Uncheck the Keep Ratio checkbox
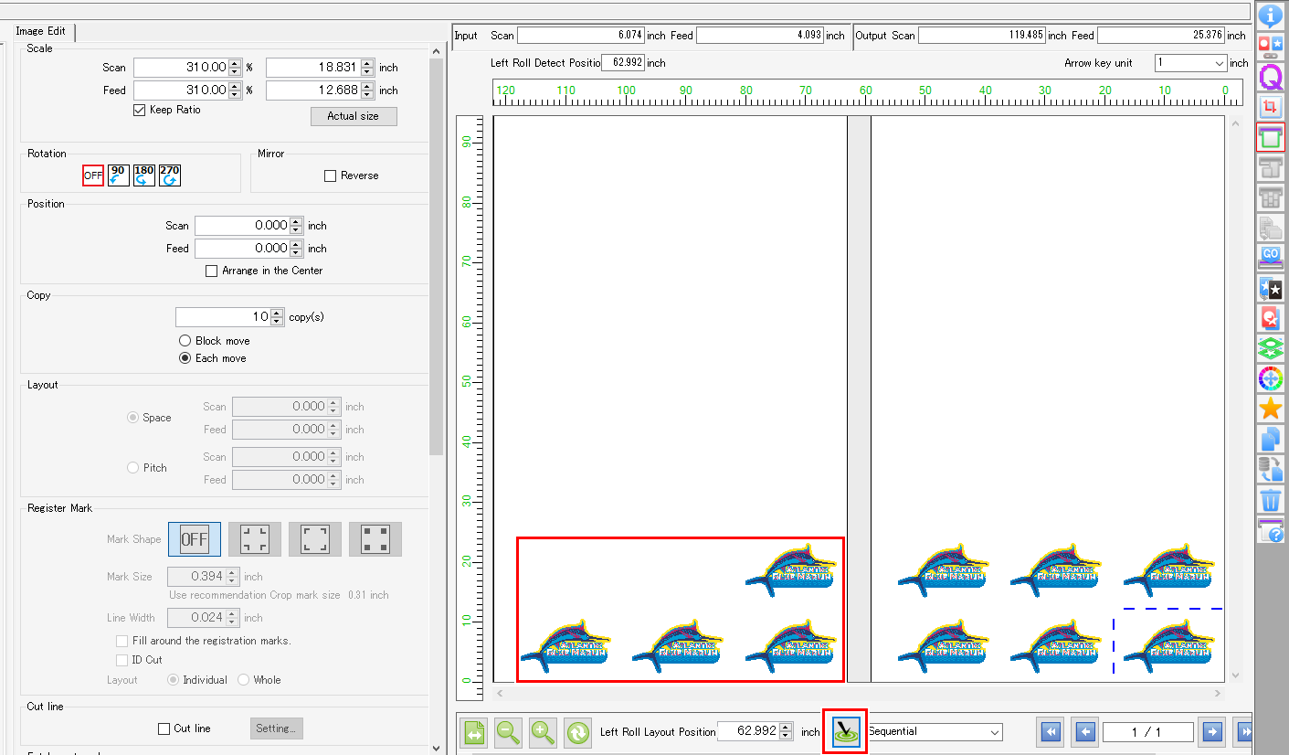This screenshot has width=1289, height=755. pyautogui.click(x=140, y=110)
